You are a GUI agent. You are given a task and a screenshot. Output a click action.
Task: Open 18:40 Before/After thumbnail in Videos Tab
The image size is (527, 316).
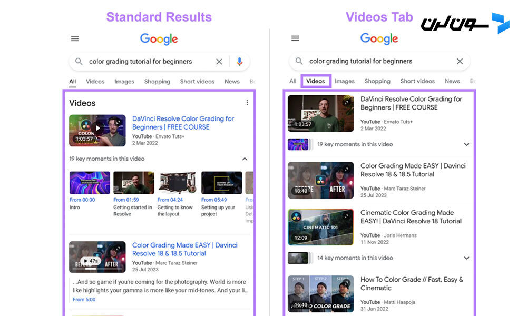[x=320, y=180]
